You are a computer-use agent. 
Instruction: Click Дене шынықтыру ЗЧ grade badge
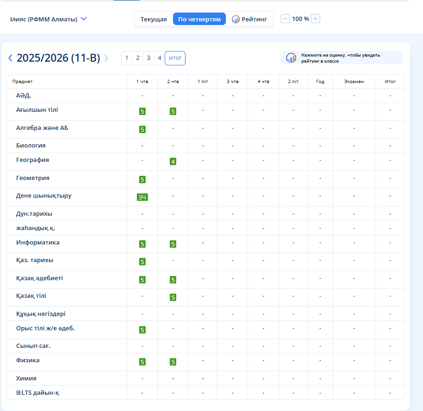142,197
